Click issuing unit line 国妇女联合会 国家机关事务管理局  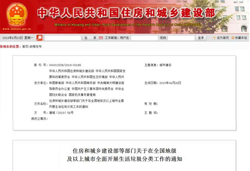(72, 95)
